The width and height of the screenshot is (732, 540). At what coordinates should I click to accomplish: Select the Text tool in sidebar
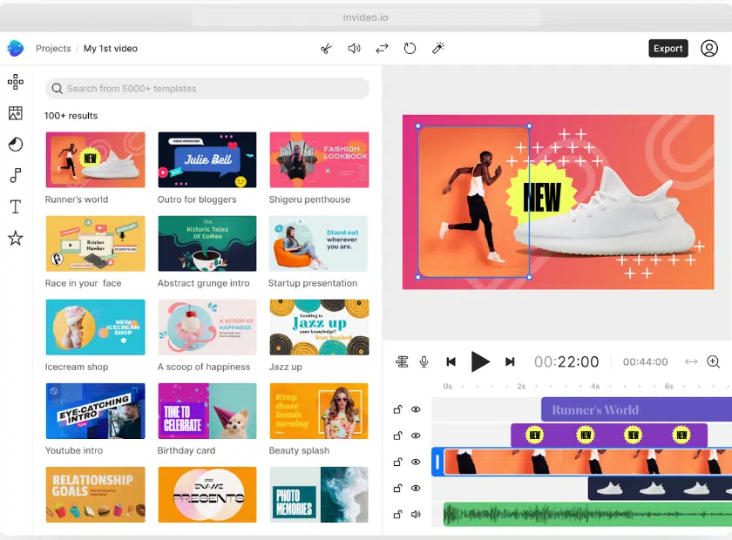15,206
